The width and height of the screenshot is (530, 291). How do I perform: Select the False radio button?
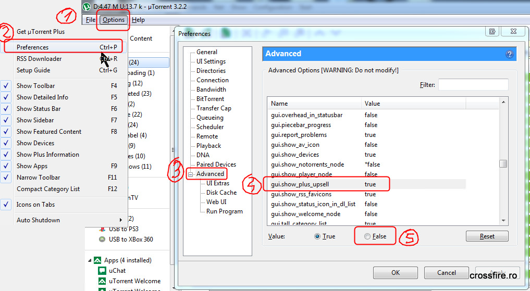[x=367, y=237]
